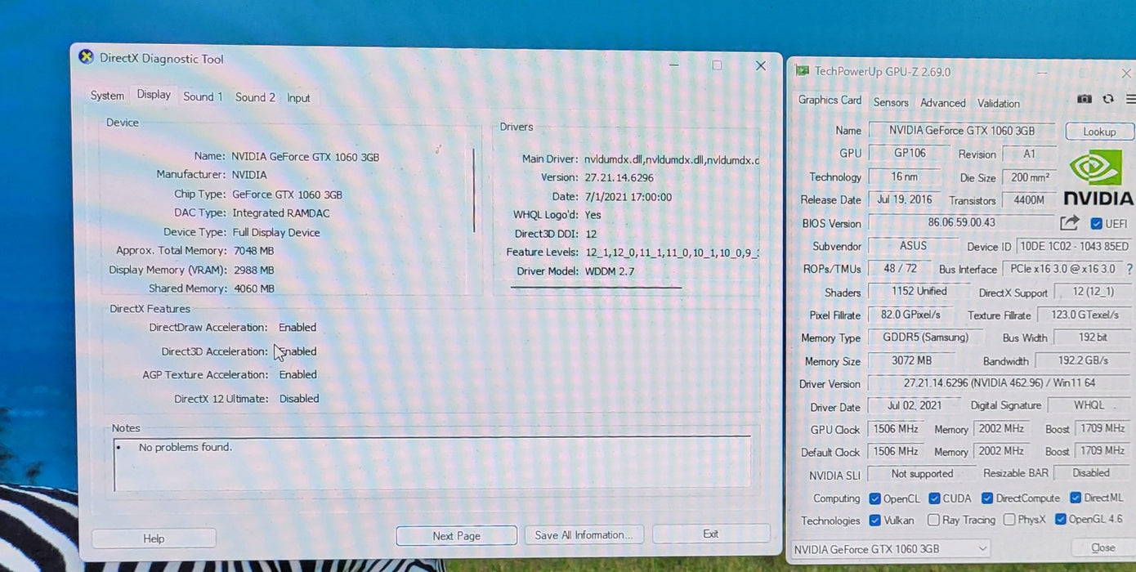Click the GPU-Z screenshot camera icon

coord(1085,99)
